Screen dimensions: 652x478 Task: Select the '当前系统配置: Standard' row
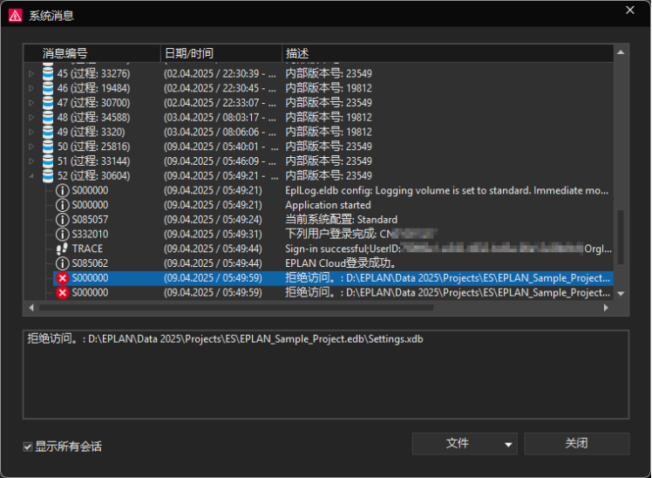pos(333,220)
